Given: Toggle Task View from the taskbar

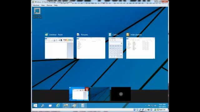Looking at the screenshot, I should tap(50, 105).
